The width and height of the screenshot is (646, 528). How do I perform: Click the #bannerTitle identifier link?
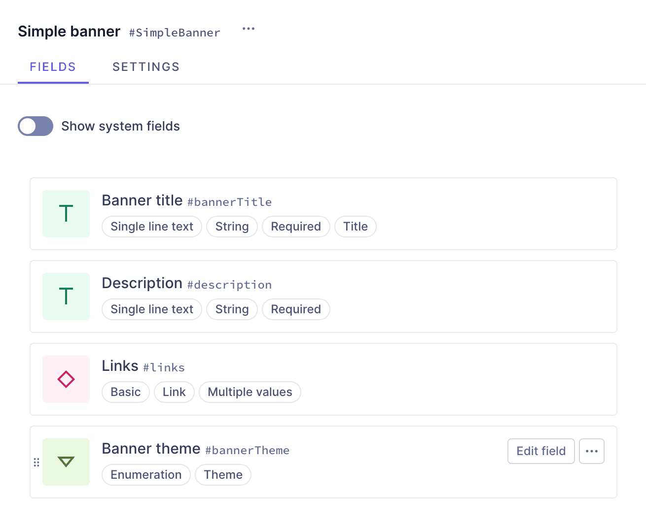point(229,202)
